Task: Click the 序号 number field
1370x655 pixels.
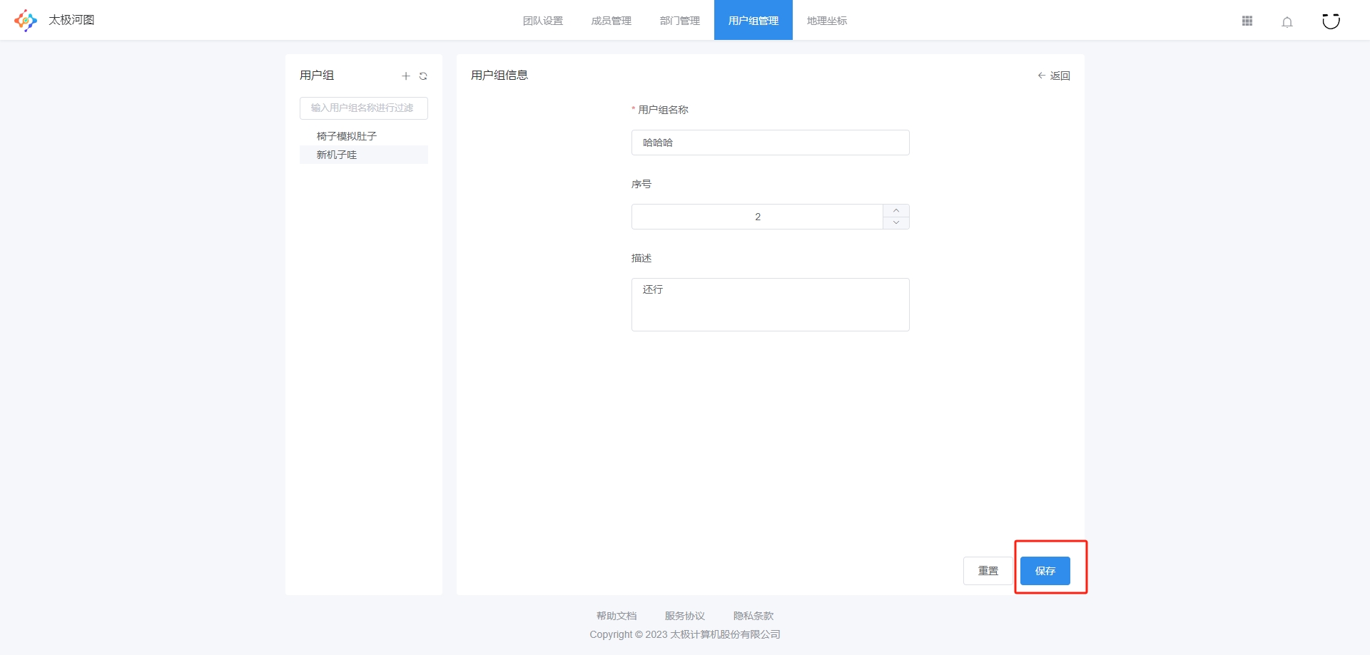Action: (757, 217)
